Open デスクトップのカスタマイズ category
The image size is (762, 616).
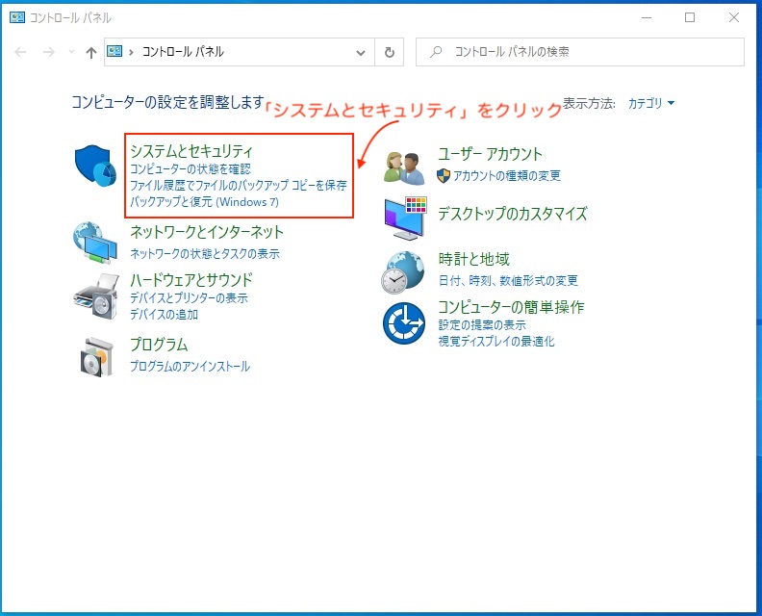(513, 214)
